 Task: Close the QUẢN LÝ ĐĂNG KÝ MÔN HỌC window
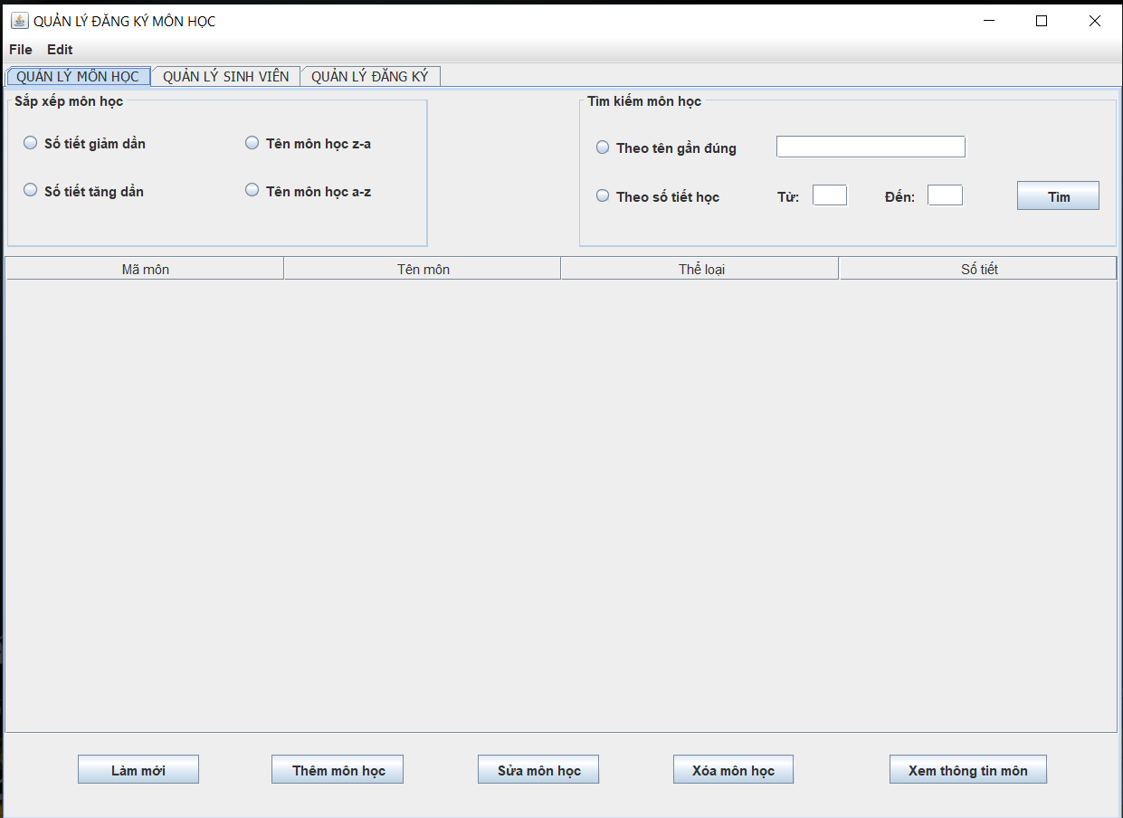pos(1095,21)
